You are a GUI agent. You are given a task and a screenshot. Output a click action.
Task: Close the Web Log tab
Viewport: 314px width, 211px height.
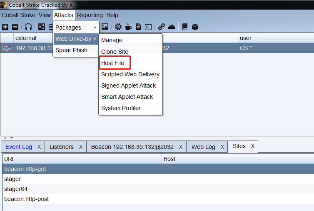pyautogui.click(x=222, y=147)
